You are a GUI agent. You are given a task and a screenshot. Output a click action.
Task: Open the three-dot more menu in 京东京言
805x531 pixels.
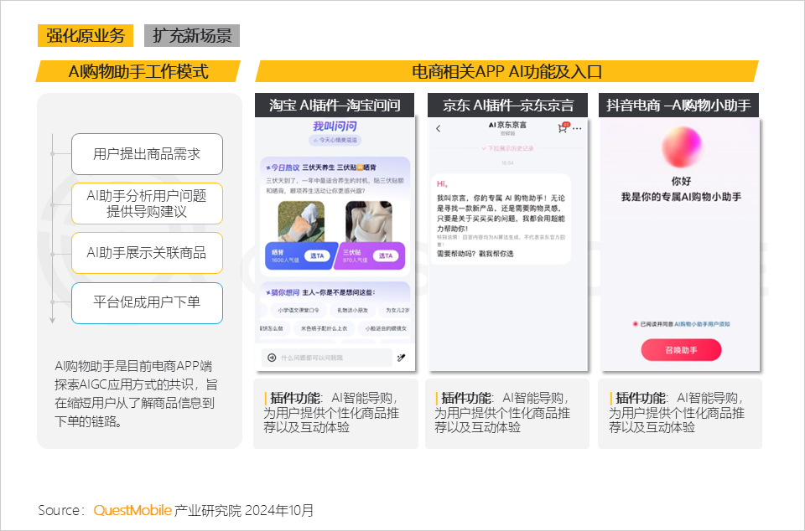(578, 128)
